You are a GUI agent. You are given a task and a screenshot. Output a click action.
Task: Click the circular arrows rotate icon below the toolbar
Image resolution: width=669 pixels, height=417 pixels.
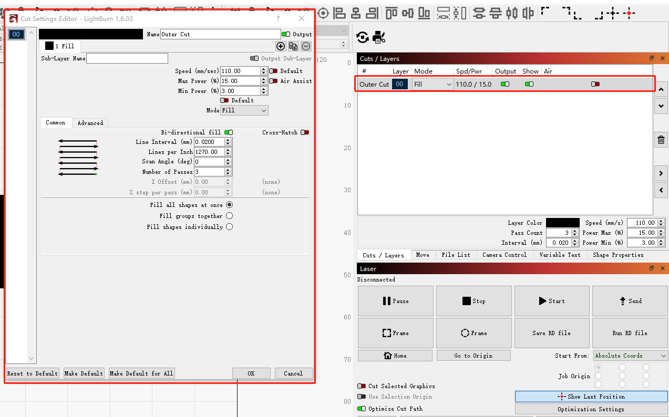pyautogui.click(x=363, y=37)
